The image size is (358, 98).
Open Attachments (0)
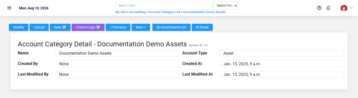coord(171,27)
